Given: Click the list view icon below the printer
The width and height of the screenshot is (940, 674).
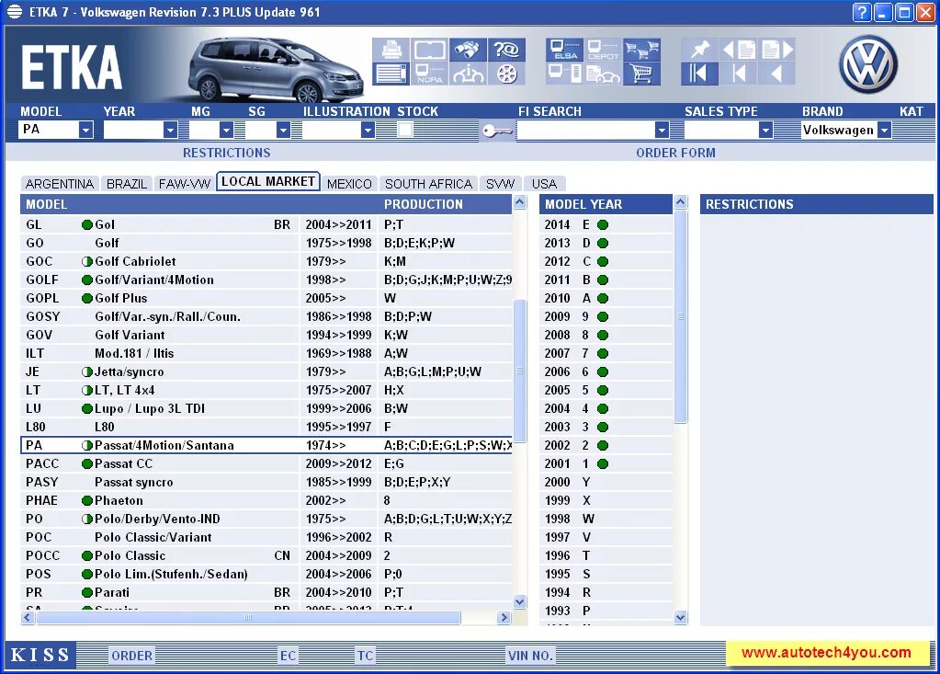Looking at the screenshot, I should 391,74.
